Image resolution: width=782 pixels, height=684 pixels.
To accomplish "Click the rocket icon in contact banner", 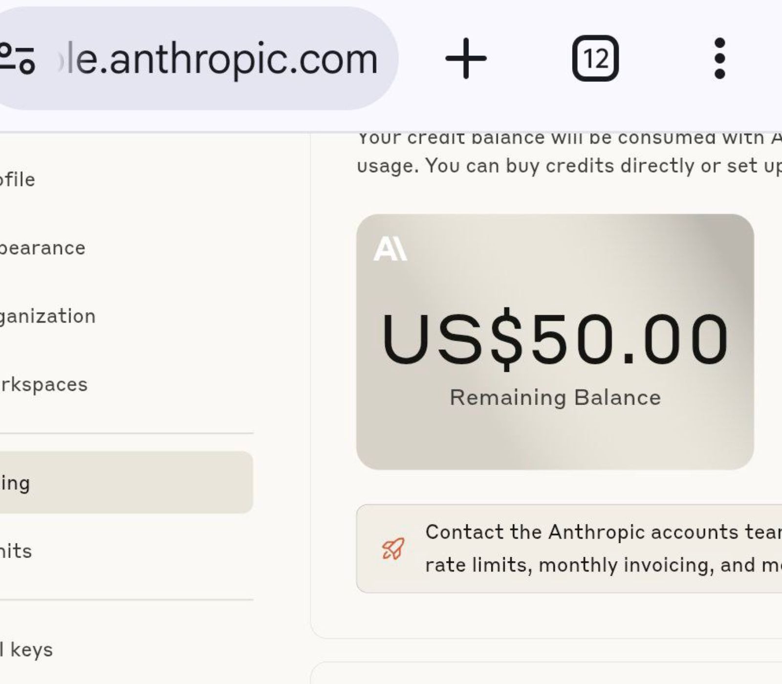I will click(393, 549).
